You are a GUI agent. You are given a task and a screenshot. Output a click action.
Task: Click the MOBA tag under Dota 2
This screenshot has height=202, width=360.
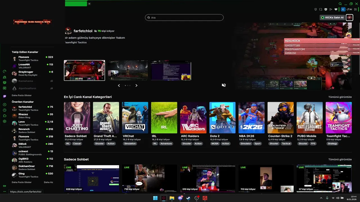(215, 144)
